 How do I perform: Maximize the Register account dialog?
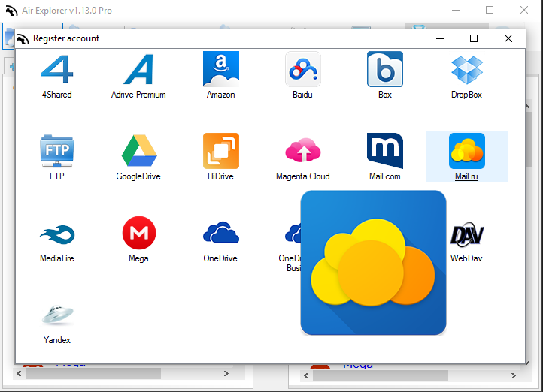coord(474,38)
